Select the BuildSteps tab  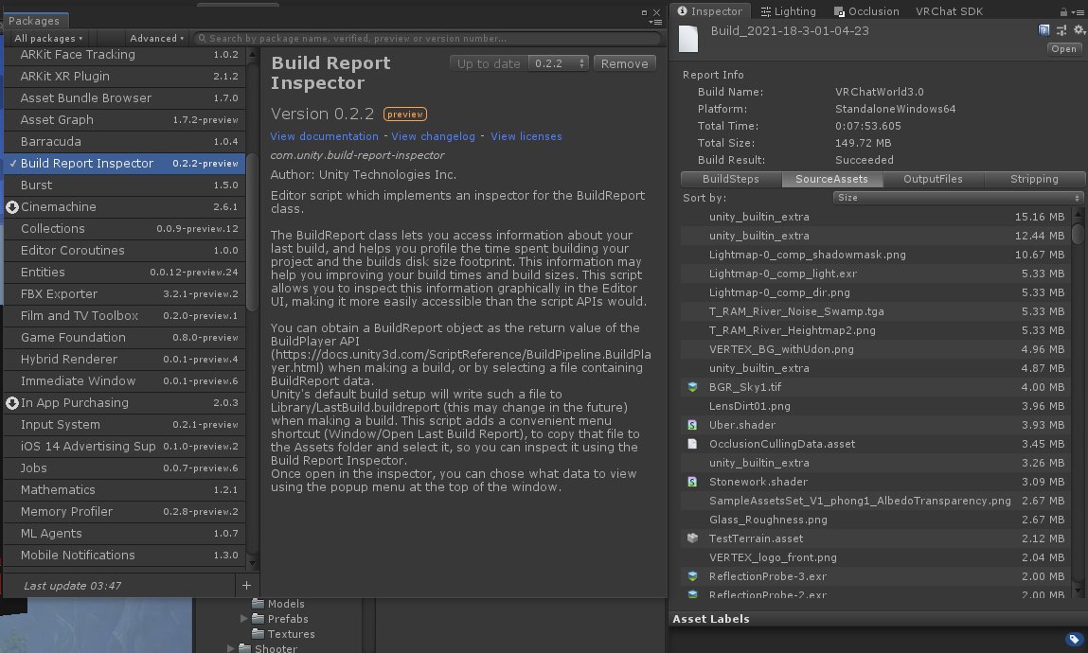point(731,180)
